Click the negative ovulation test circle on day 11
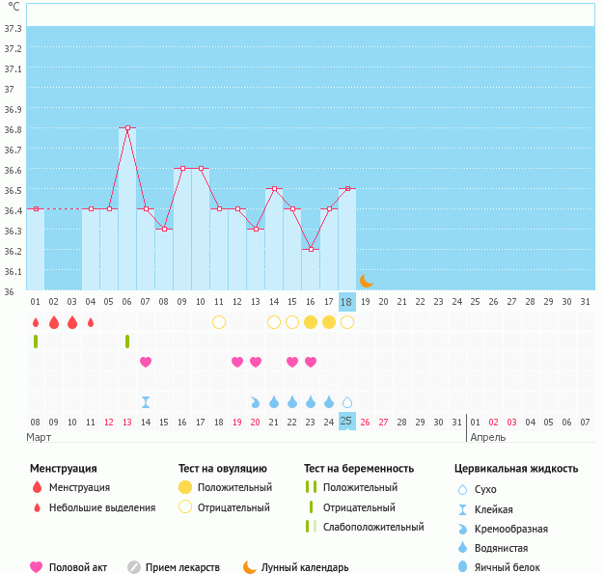Viewport: 604px width, 574px height. coord(219,321)
